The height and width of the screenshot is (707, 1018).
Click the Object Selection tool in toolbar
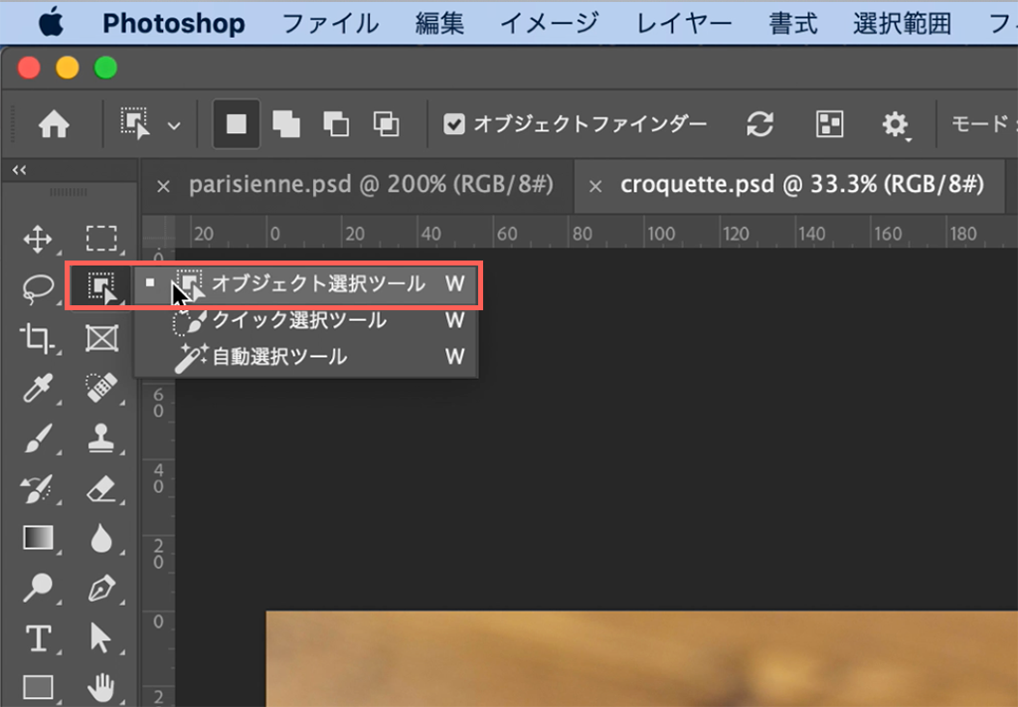101,286
